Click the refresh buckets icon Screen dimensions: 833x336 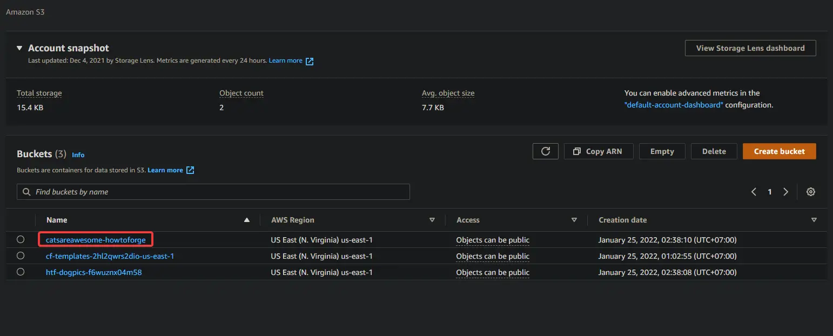pos(545,151)
